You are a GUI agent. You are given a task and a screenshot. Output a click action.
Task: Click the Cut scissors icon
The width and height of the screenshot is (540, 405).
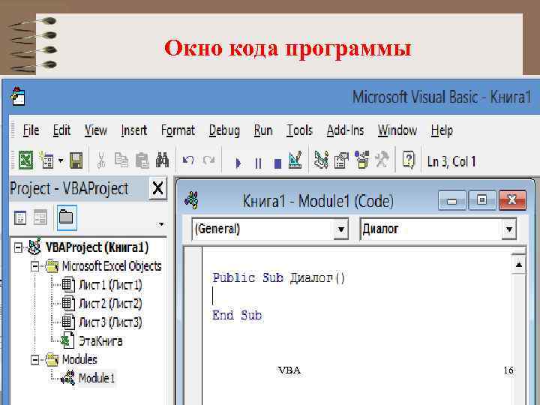click(101, 160)
